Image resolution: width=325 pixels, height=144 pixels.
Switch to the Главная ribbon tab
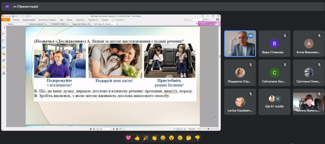coord(16,20)
